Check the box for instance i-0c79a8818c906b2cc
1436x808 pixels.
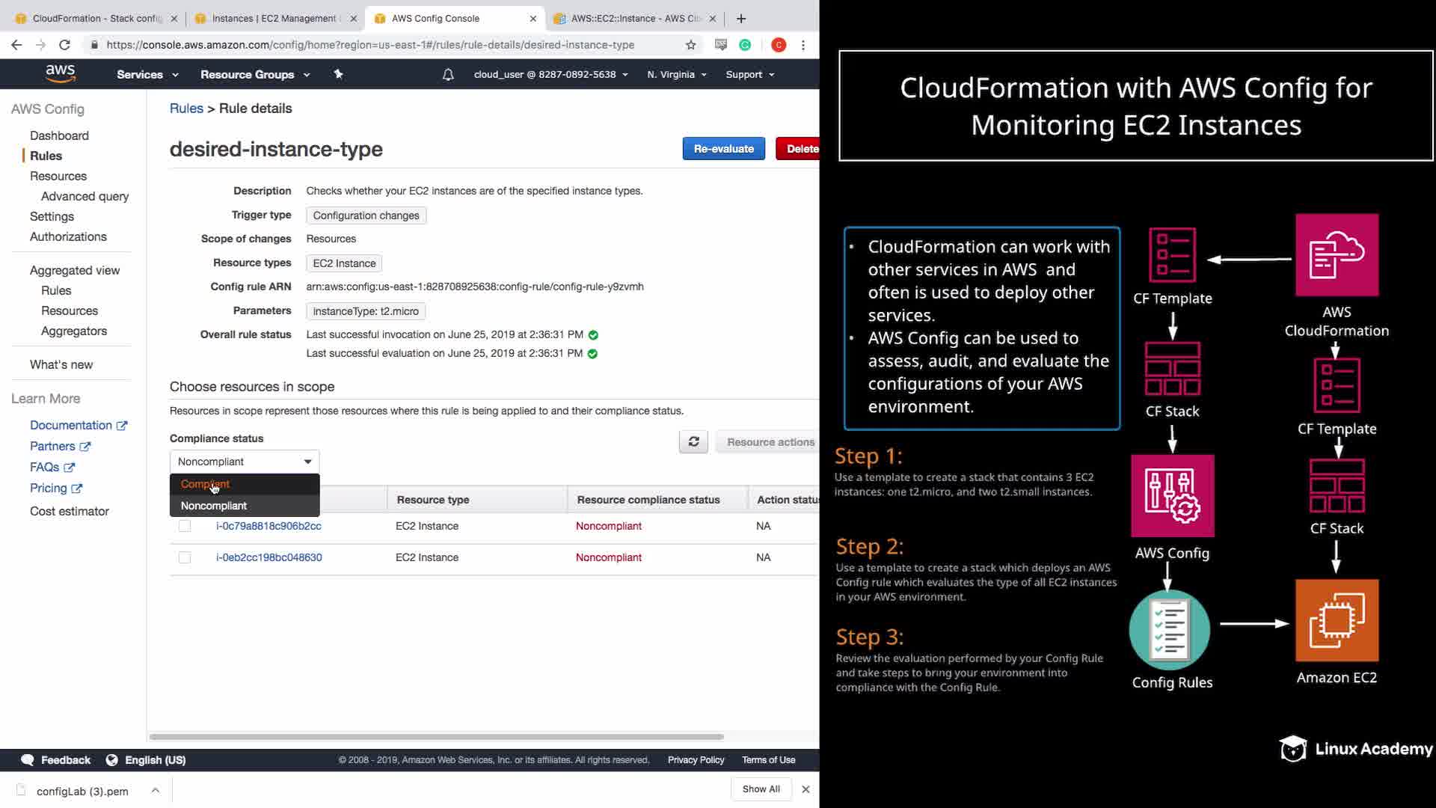click(x=185, y=526)
